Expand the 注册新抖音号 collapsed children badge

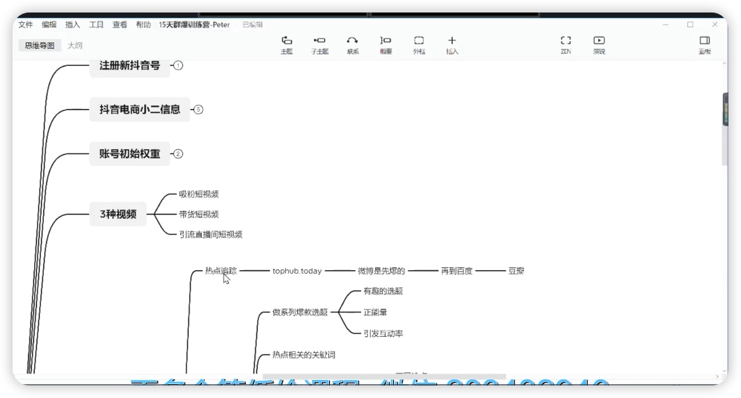[x=177, y=65]
